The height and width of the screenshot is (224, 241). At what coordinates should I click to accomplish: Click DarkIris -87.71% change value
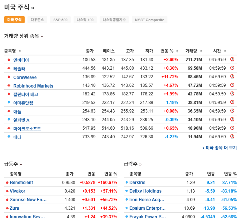click(229, 183)
